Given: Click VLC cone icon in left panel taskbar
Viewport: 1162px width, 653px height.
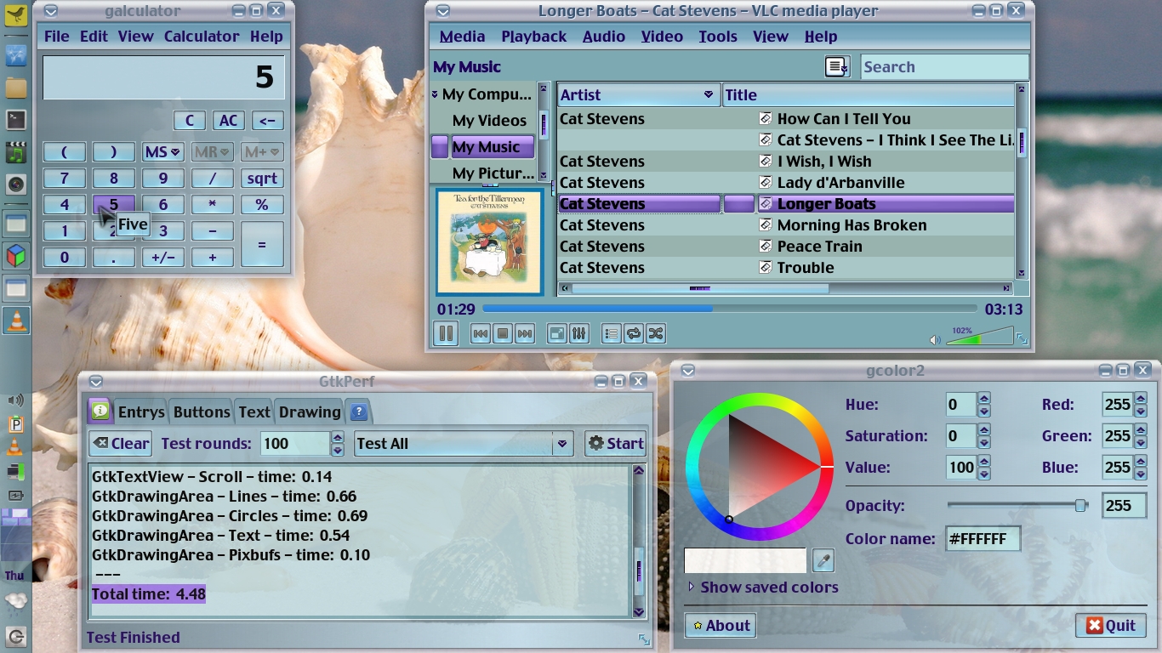Looking at the screenshot, I should point(16,321).
